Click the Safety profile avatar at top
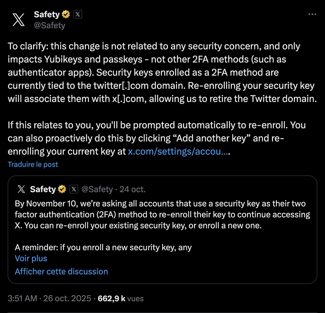The image size is (325, 313). (x=18, y=19)
